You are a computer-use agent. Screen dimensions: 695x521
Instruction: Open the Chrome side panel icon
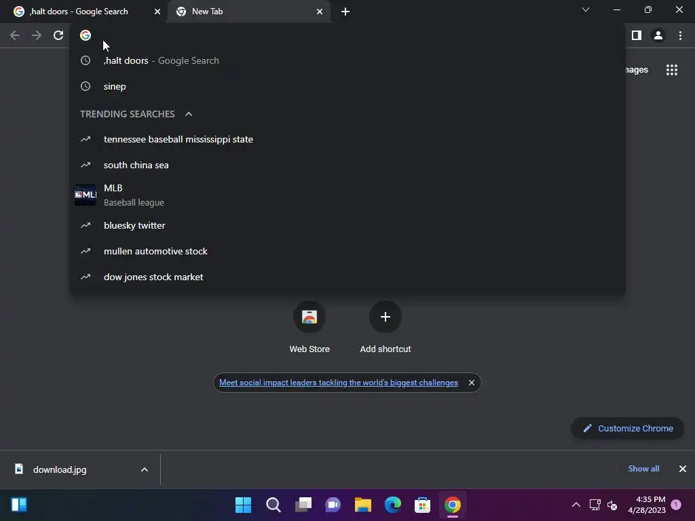pyautogui.click(x=637, y=35)
